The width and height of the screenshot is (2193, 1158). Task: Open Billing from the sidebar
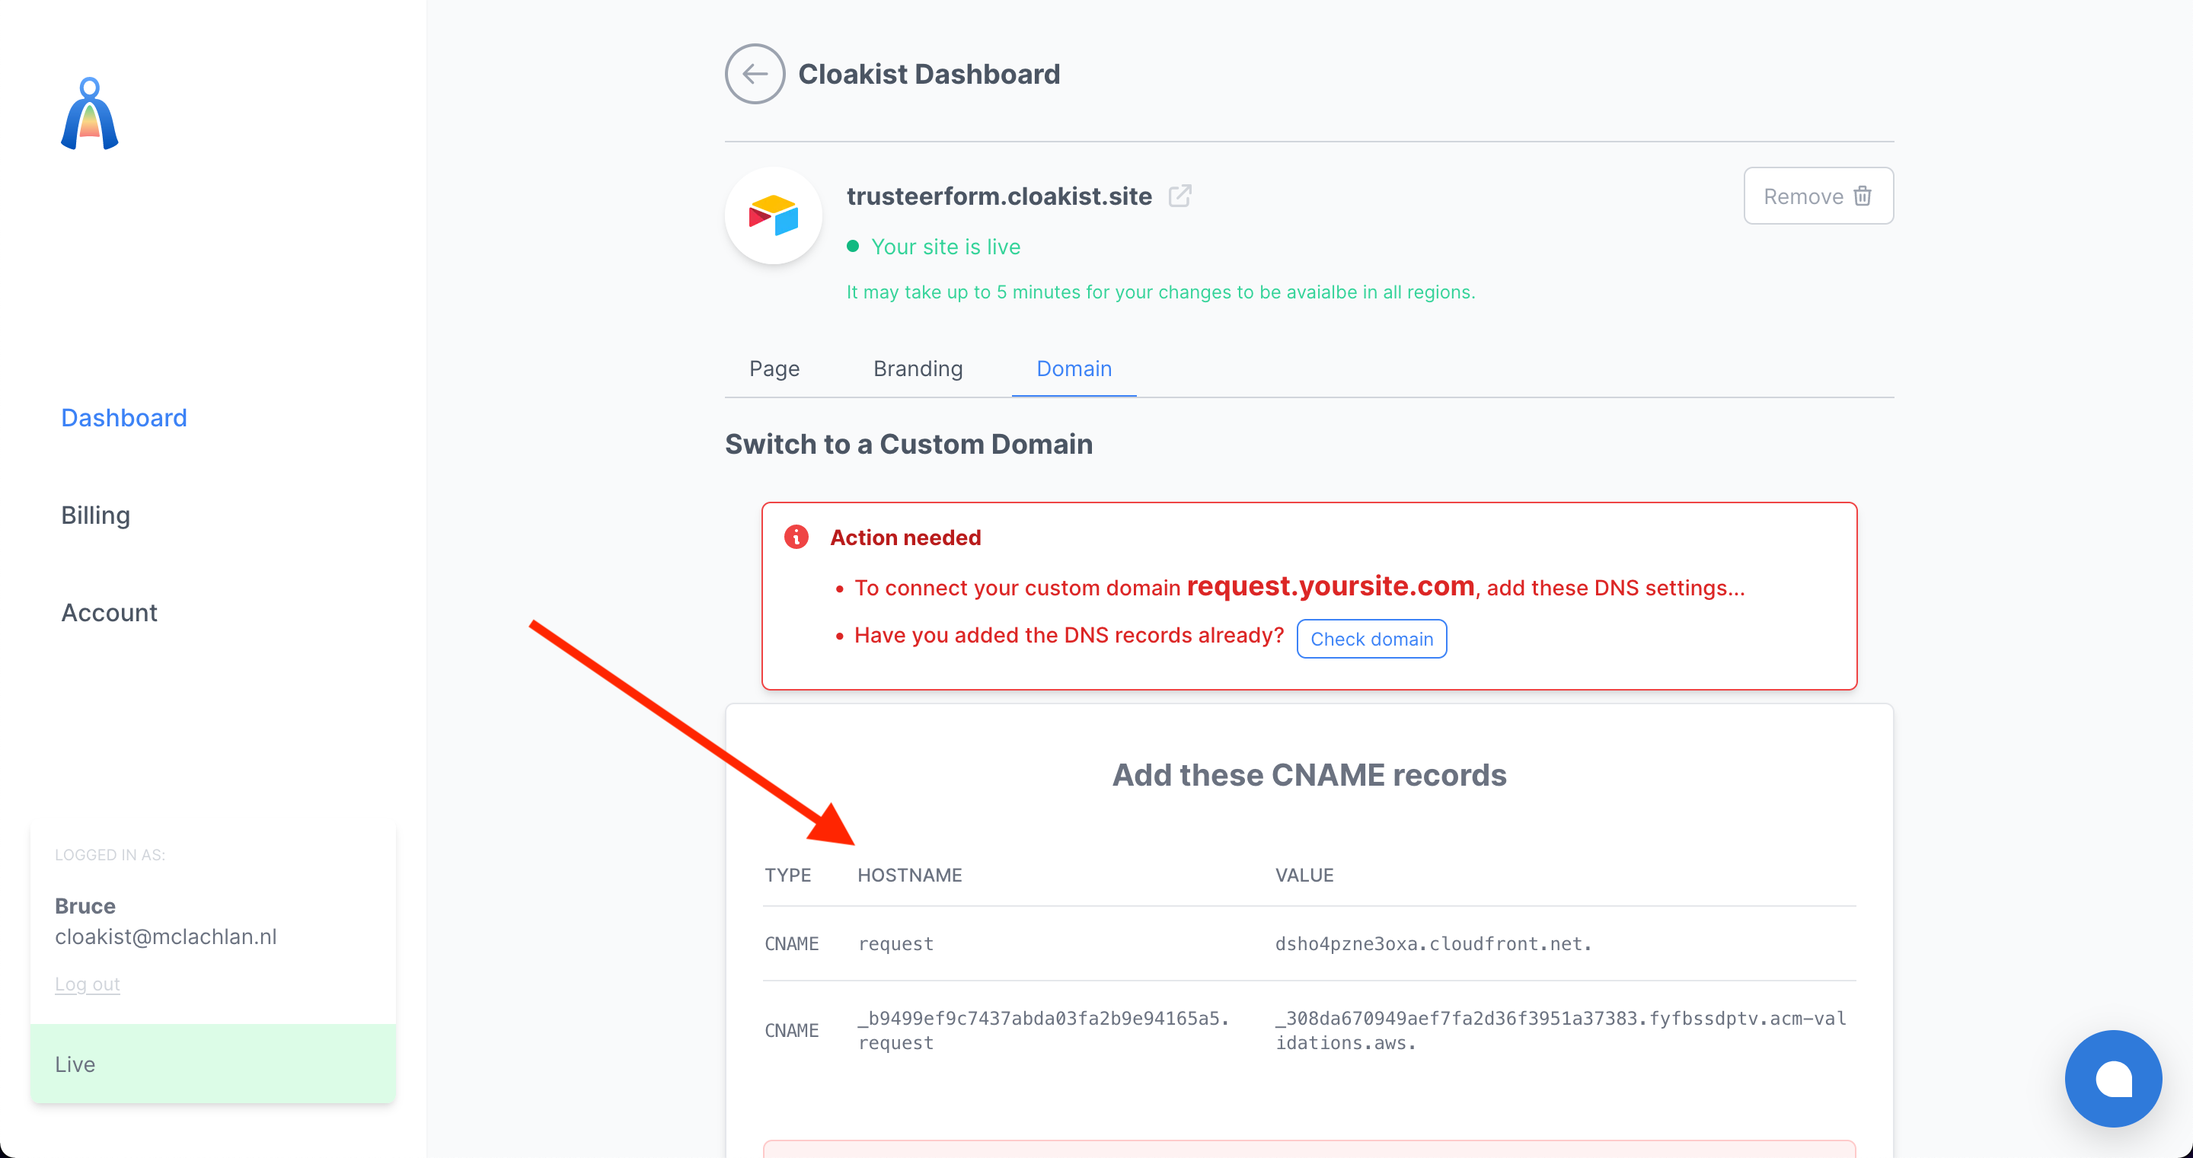[x=95, y=515]
